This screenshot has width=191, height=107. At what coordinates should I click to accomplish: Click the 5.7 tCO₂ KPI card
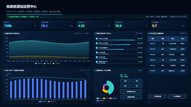pos(168,25)
